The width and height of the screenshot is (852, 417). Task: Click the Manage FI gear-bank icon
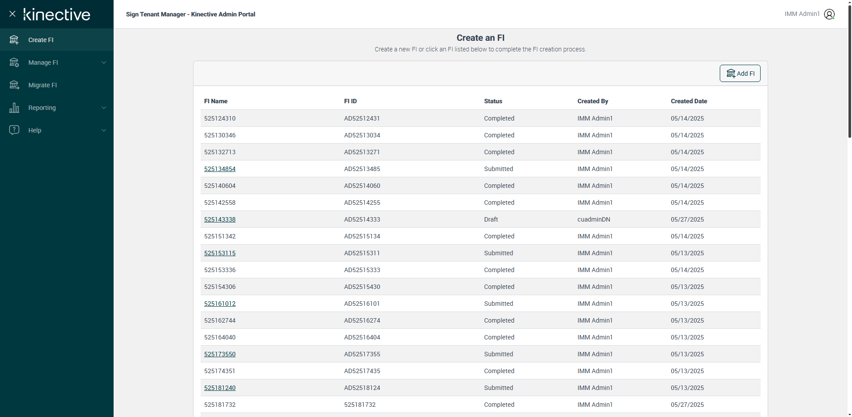click(x=14, y=62)
